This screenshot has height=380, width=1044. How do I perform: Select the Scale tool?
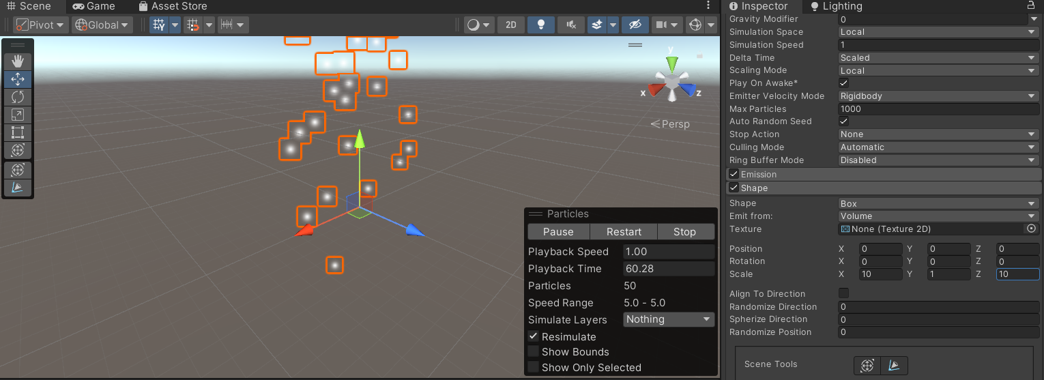point(18,115)
